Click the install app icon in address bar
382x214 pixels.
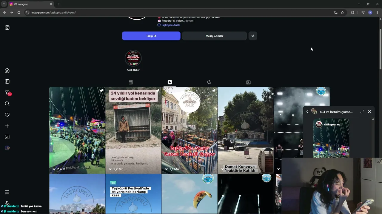point(336,12)
